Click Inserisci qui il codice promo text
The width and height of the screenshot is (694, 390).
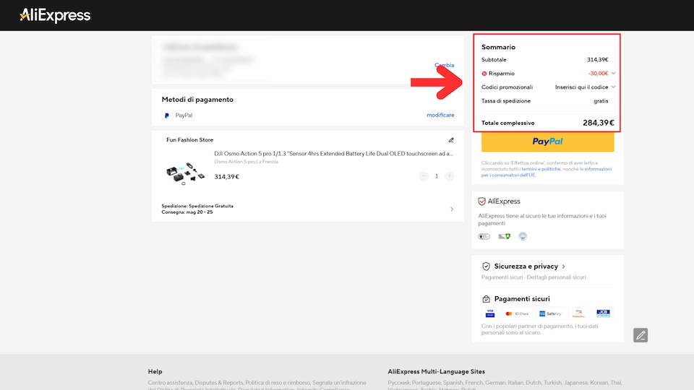(581, 87)
